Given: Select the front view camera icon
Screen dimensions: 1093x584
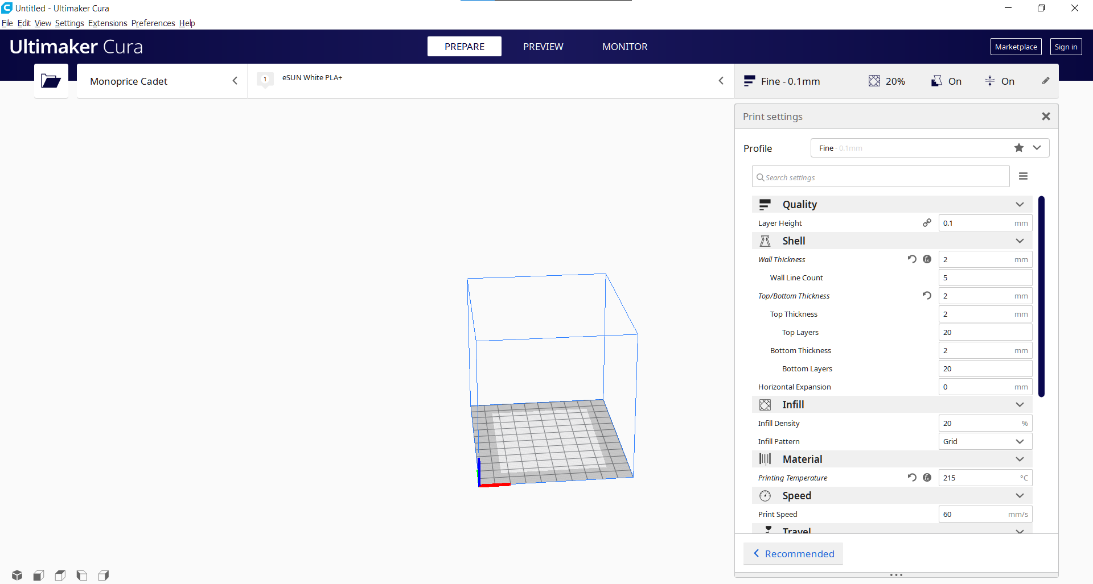Looking at the screenshot, I should (39, 575).
